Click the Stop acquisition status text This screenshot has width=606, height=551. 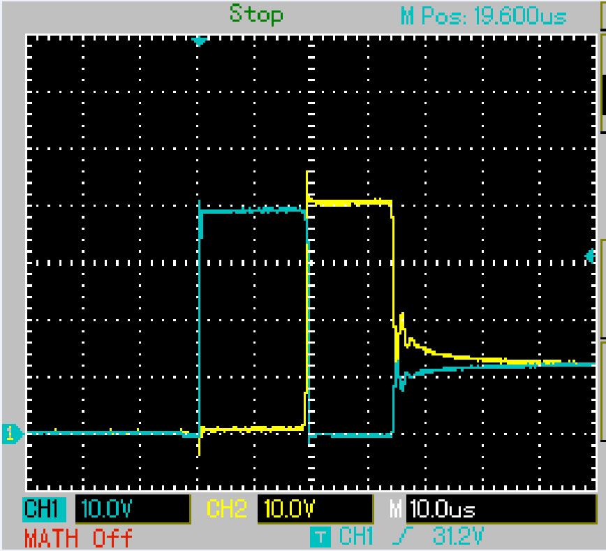pos(256,14)
